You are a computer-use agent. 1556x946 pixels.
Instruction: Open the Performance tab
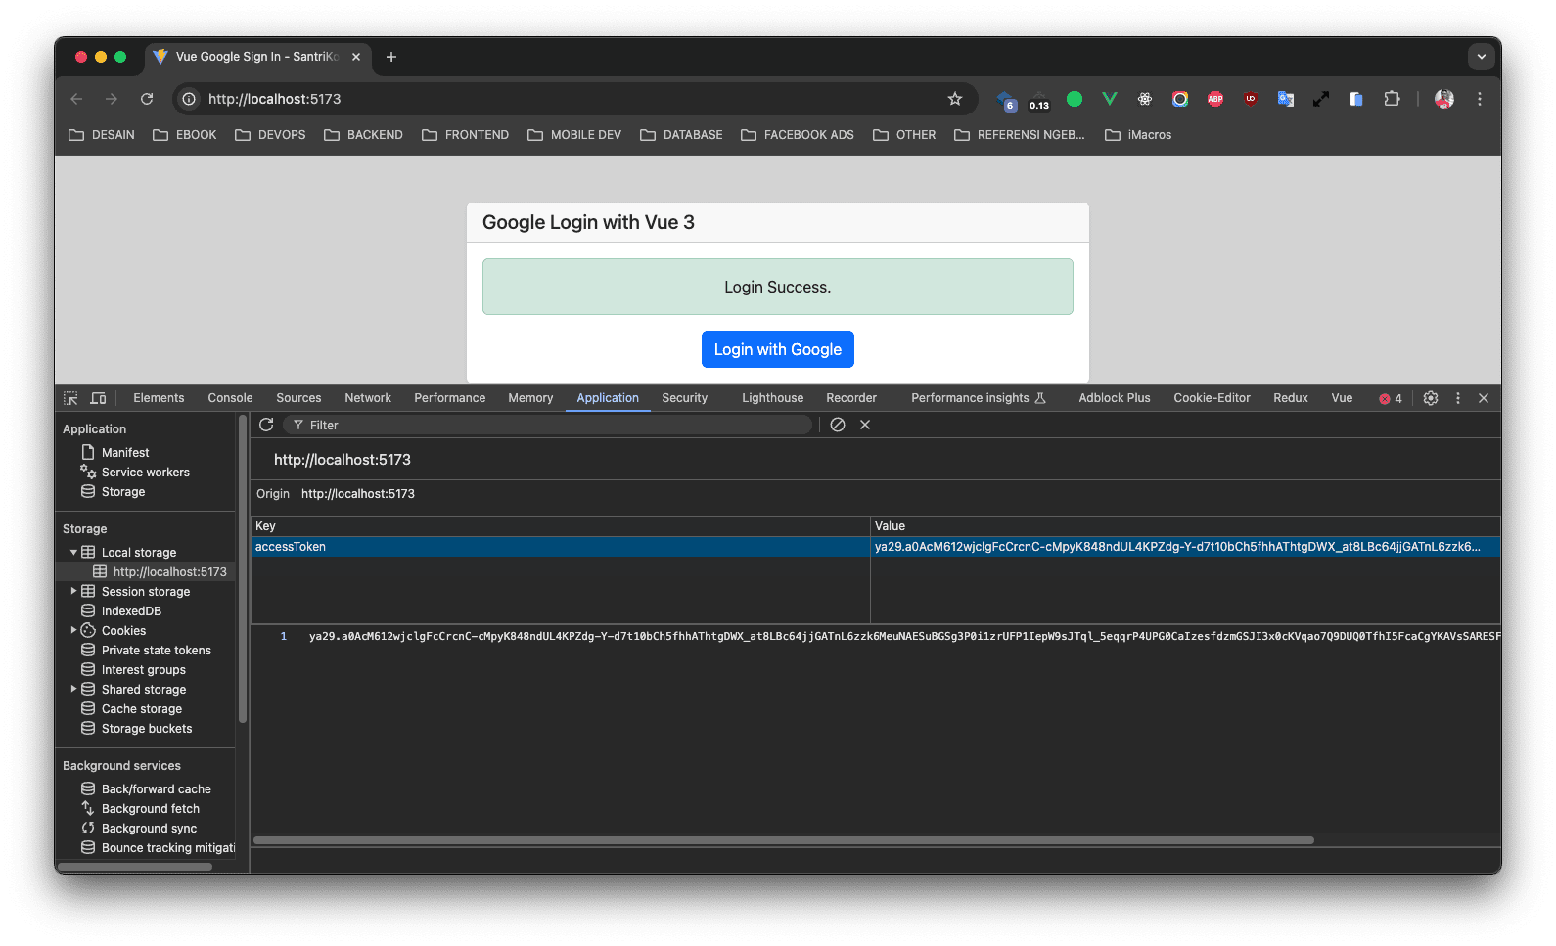pyautogui.click(x=449, y=398)
